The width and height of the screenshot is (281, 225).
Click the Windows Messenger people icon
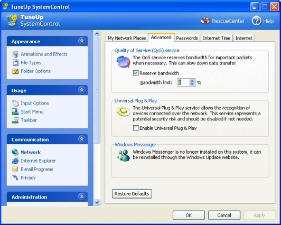click(123, 155)
